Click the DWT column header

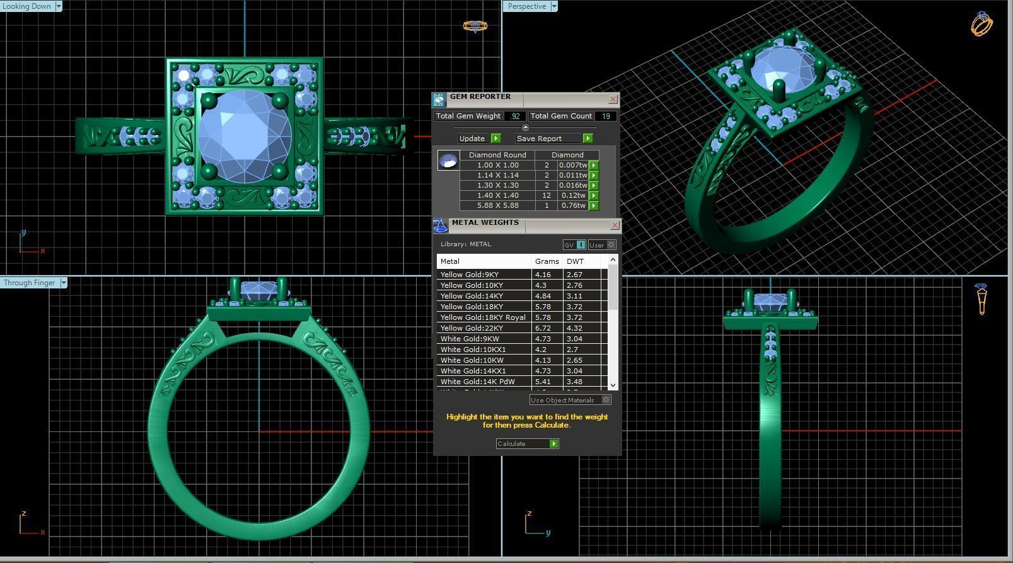[582, 261]
